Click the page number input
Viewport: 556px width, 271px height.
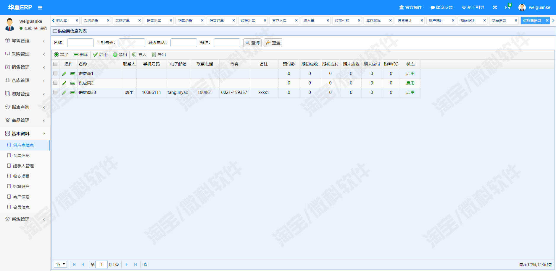101,264
